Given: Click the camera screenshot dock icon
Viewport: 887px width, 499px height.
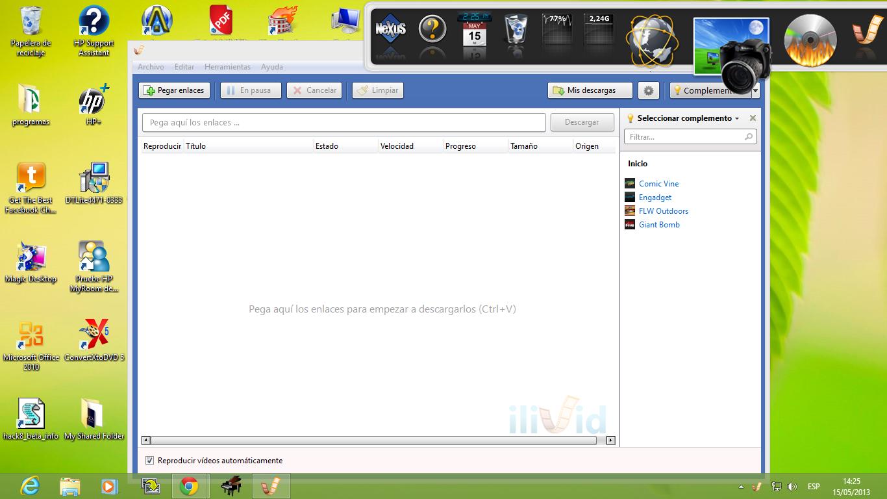Looking at the screenshot, I should pyautogui.click(x=732, y=55).
